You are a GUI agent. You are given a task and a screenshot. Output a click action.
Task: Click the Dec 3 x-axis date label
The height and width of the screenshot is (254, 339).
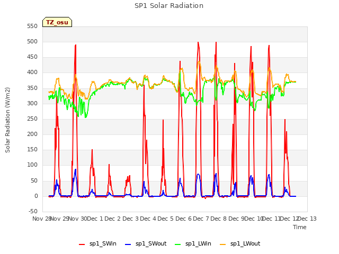click(131, 219)
